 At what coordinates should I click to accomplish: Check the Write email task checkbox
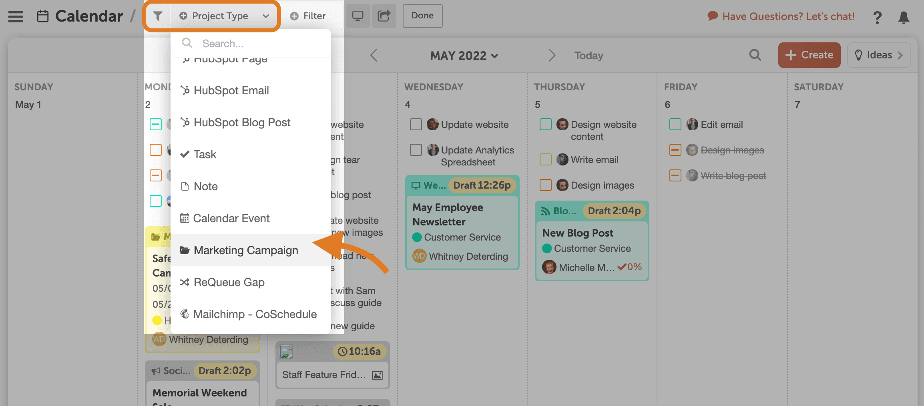click(546, 159)
